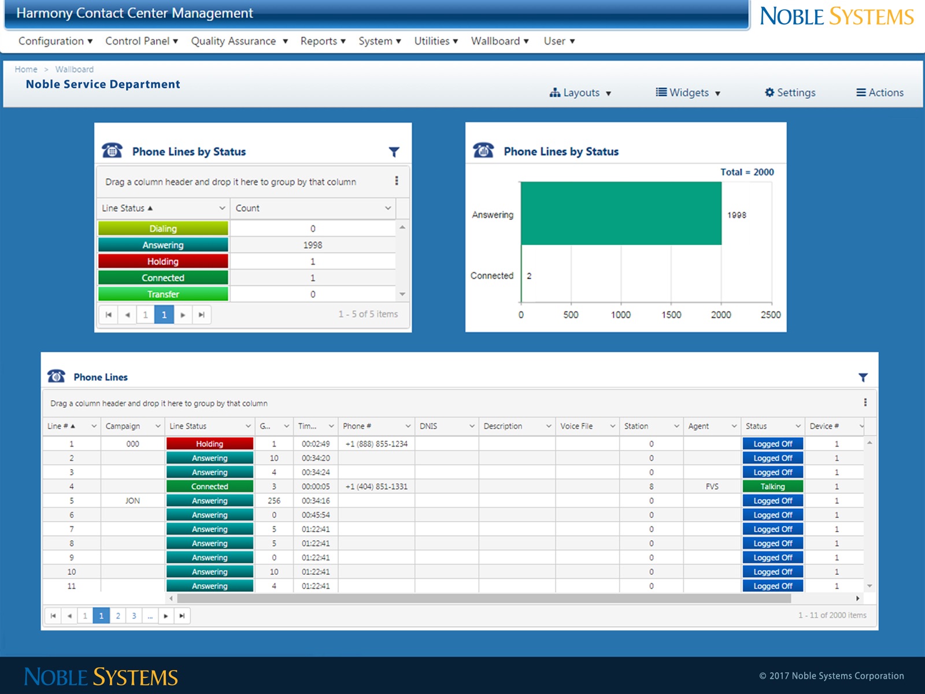
Task: Click green Talking status on line 4
Action: point(773,486)
